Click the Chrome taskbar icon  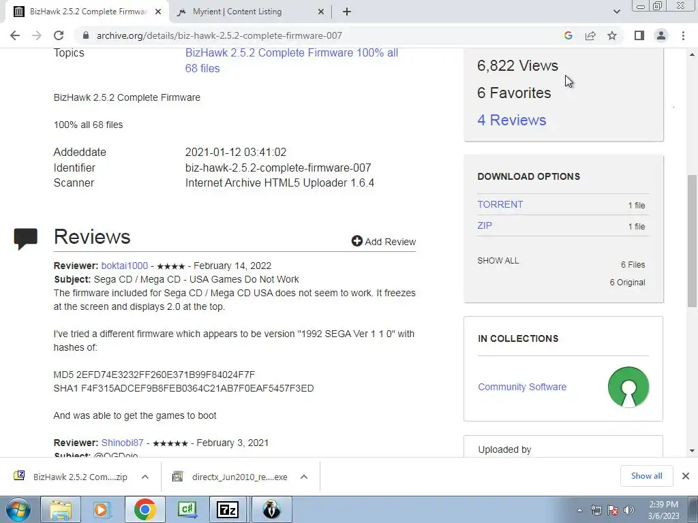145,509
